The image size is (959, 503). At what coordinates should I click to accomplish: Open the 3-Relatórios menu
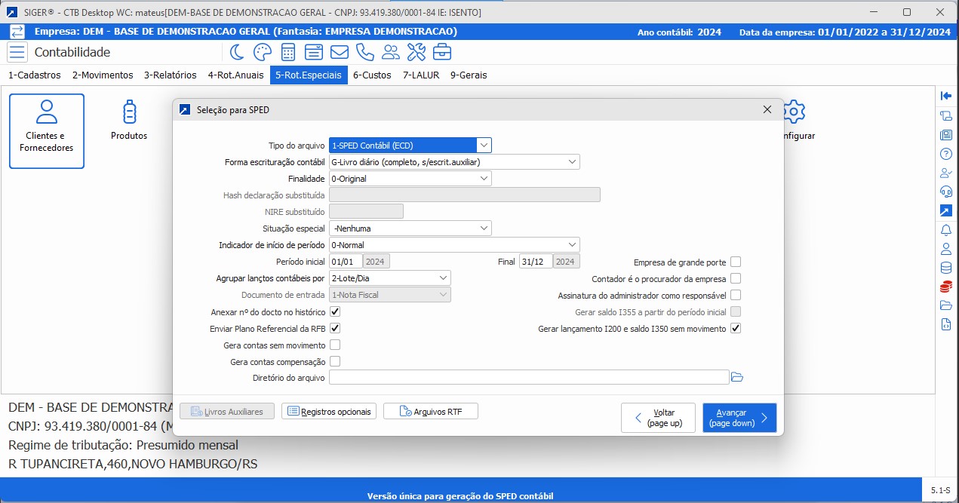(x=170, y=75)
